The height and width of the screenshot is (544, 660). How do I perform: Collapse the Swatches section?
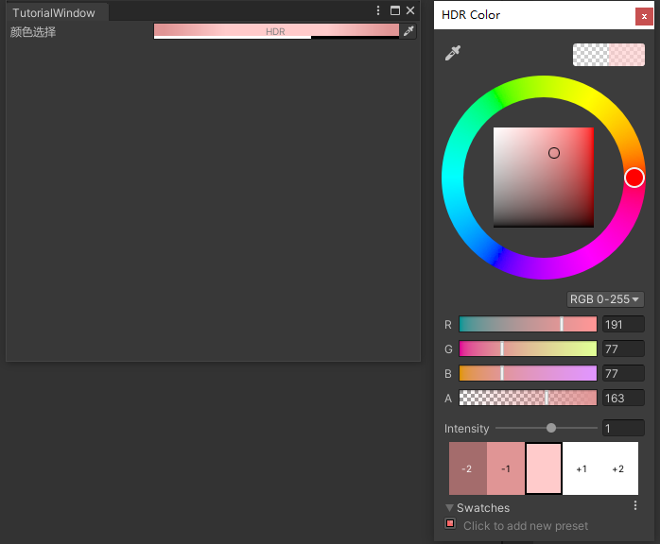pyautogui.click(x=449, y=508)
